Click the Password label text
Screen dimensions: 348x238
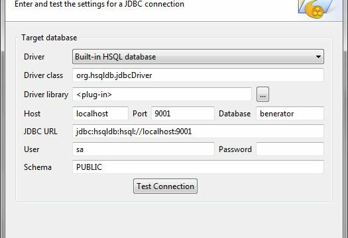[x=235, y=149]
